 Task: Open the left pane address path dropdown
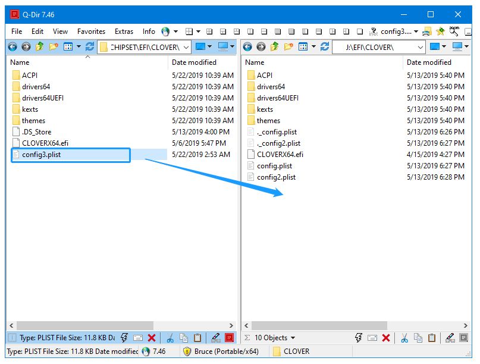(x=186, y=47)
